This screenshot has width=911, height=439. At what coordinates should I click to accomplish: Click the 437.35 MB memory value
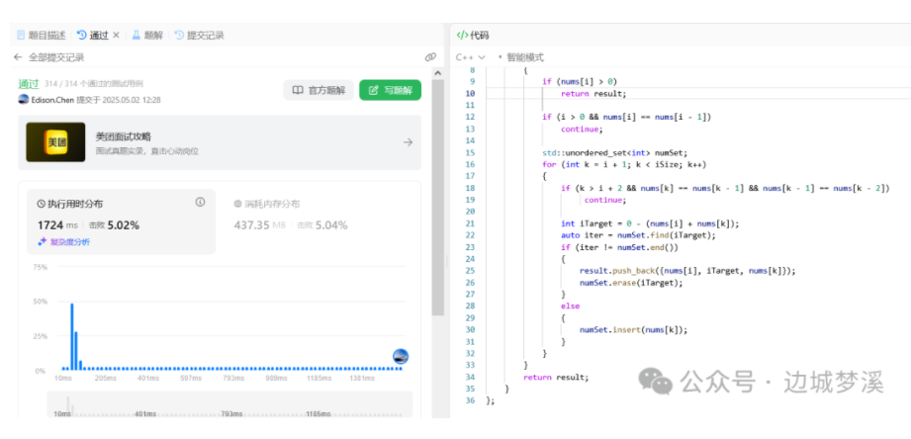pos(260,225)
